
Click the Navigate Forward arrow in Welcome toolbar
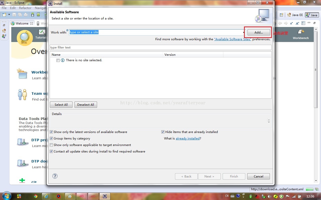pos(286,23)
